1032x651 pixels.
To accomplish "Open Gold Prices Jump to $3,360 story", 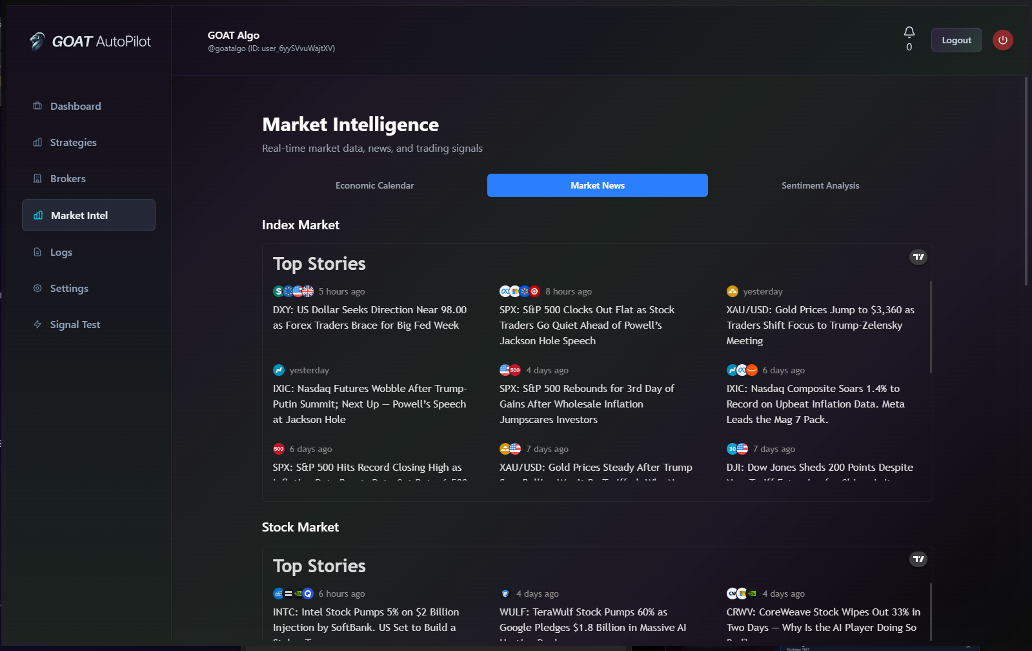I will click(820, 325).
